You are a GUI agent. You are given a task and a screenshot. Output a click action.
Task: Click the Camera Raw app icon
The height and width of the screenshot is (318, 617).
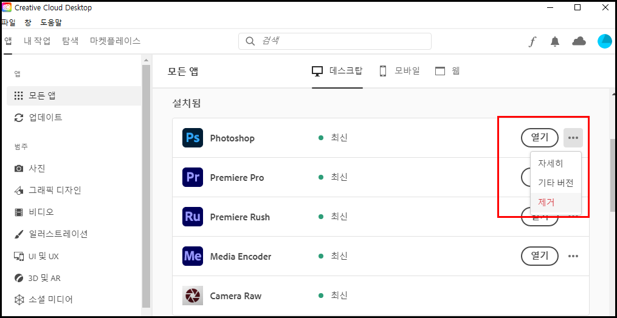point(193,296)
